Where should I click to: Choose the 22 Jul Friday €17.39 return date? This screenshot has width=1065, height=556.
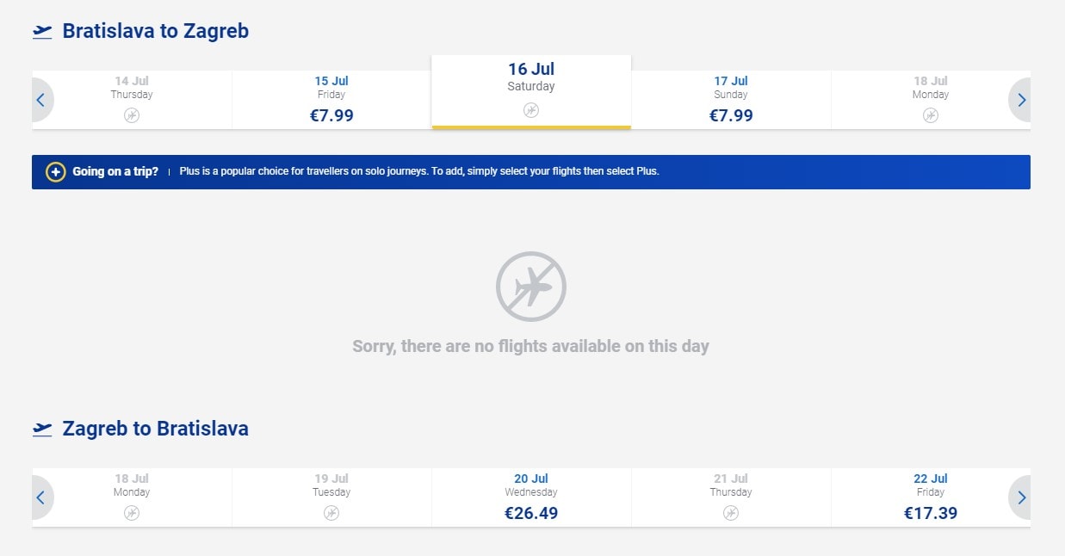click(x=931, y=497)
